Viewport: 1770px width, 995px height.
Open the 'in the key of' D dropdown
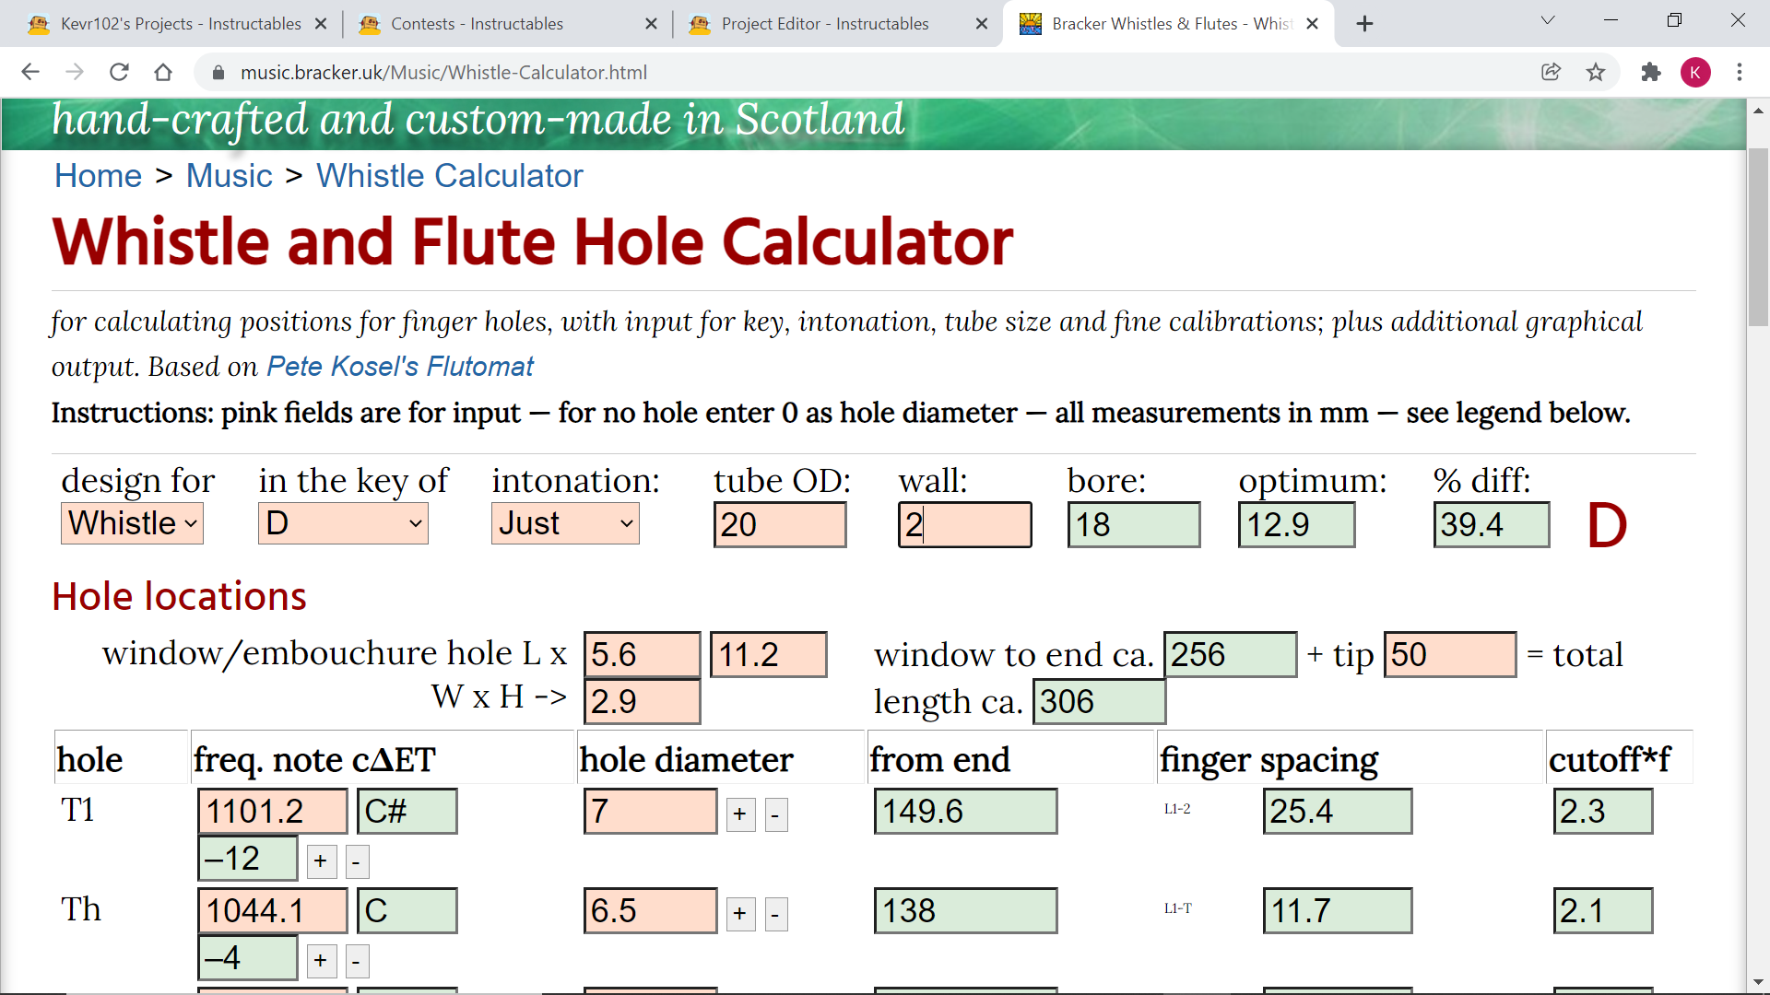coord(343,523)
